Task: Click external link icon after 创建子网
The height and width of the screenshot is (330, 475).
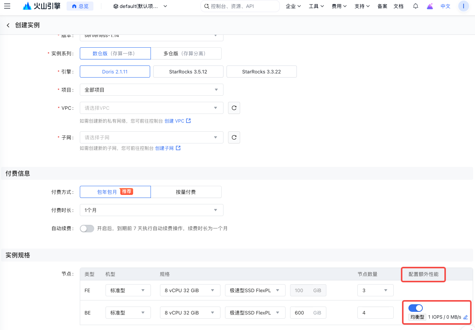Action: (x=178, y=148)
